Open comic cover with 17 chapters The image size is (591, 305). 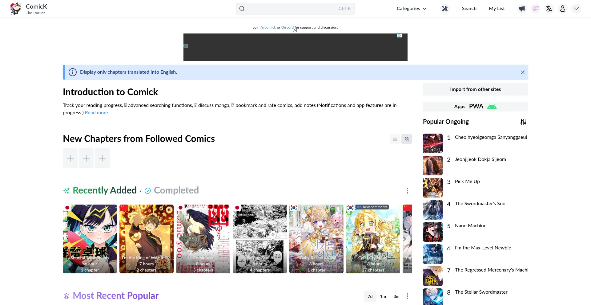[x=373, y=239]
